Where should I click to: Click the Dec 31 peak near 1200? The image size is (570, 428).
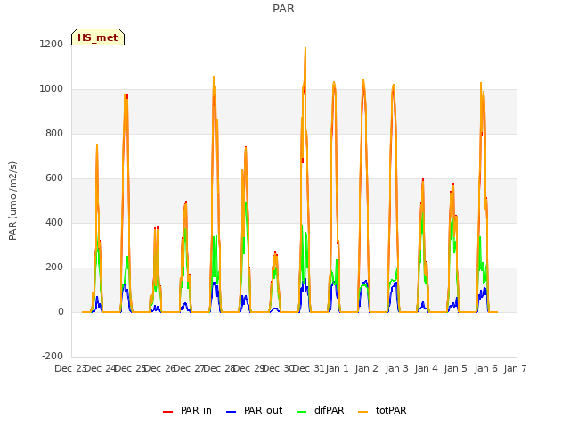point(305,48)
